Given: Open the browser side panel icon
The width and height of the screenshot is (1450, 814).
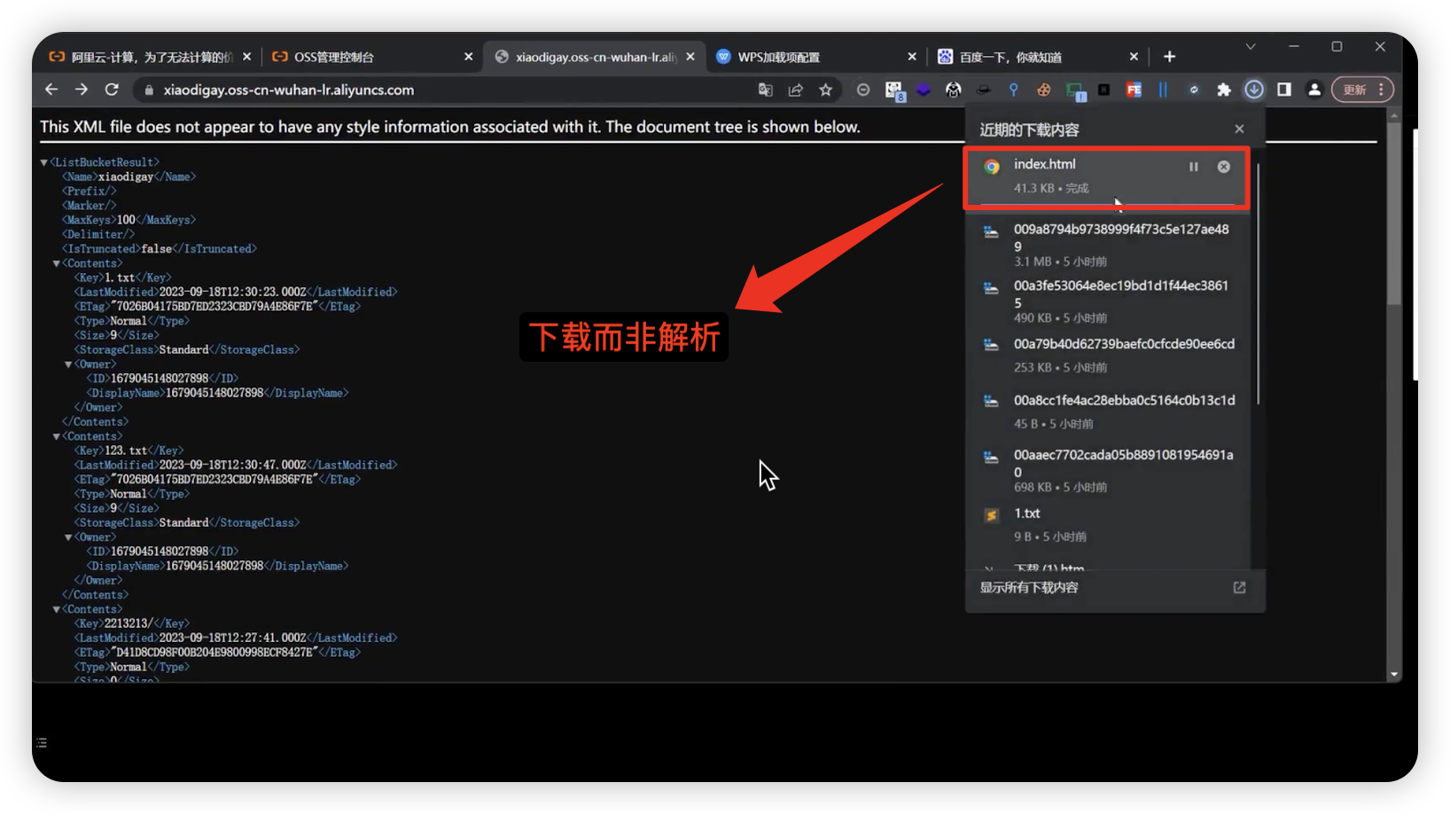Looking at the screenshot, I should (x=1284, y=90).
